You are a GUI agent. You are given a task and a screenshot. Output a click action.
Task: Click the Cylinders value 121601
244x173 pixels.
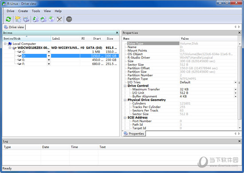click(x=185, y=104)
